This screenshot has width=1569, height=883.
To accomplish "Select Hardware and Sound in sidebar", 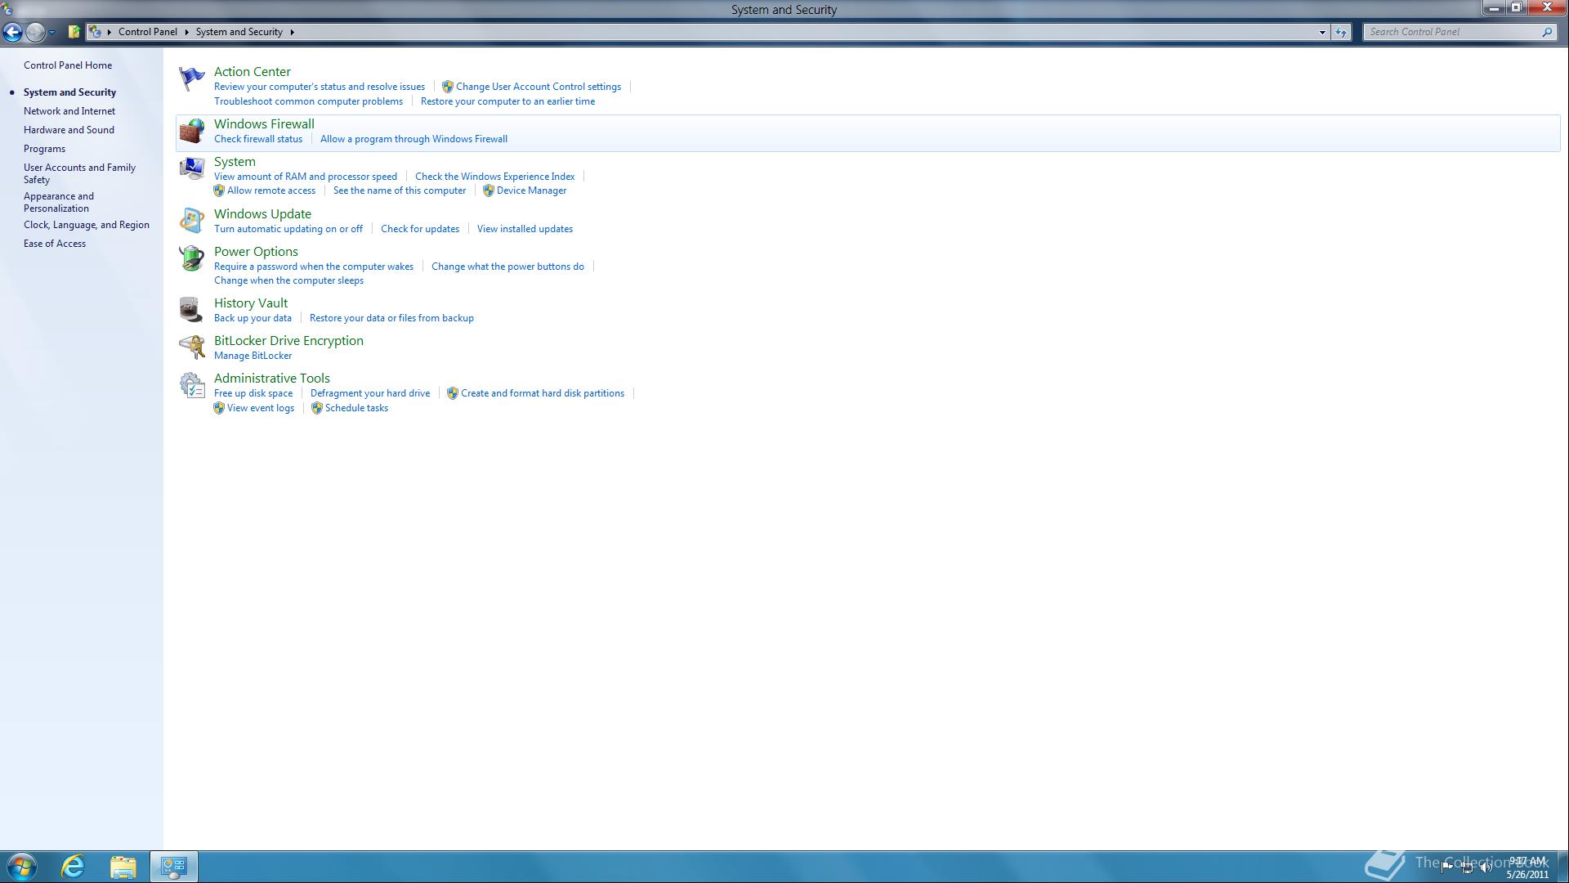I will pos(69,130).
